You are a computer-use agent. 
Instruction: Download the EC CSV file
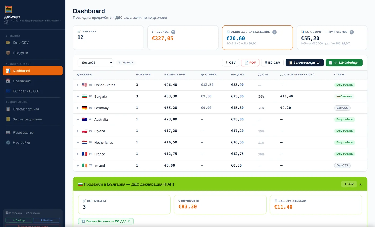tap(272, 63)
